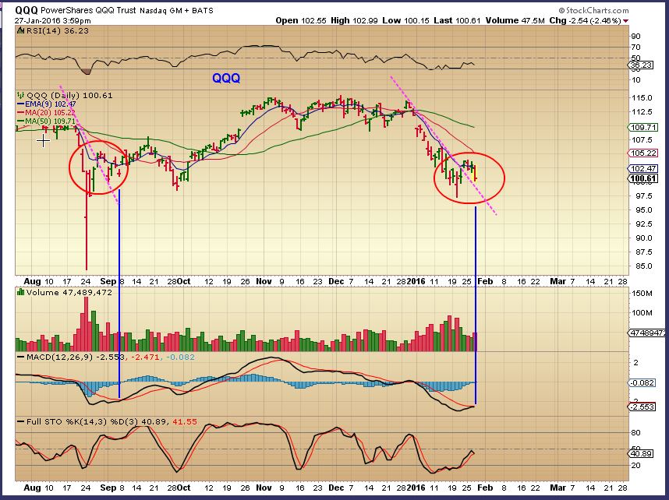The image size is (669, 500).
Task: Click the black line marker before Full STO
Action: point(20,421)
